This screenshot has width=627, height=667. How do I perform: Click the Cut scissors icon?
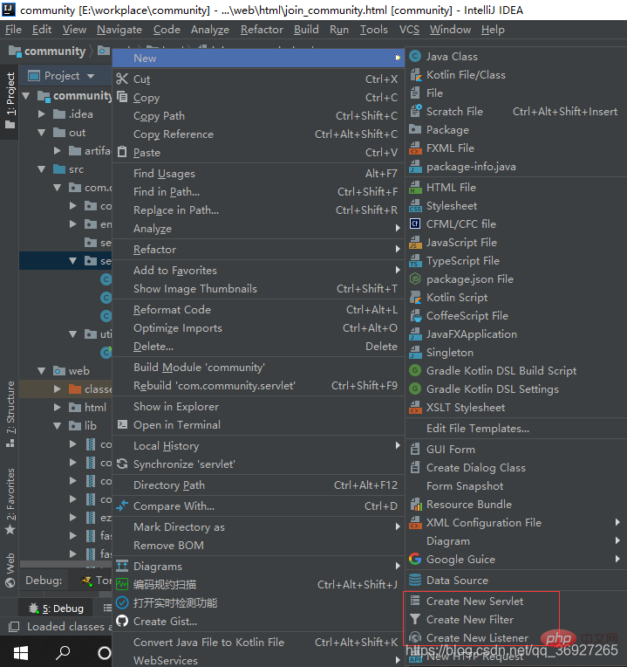[x=122, y=79]
